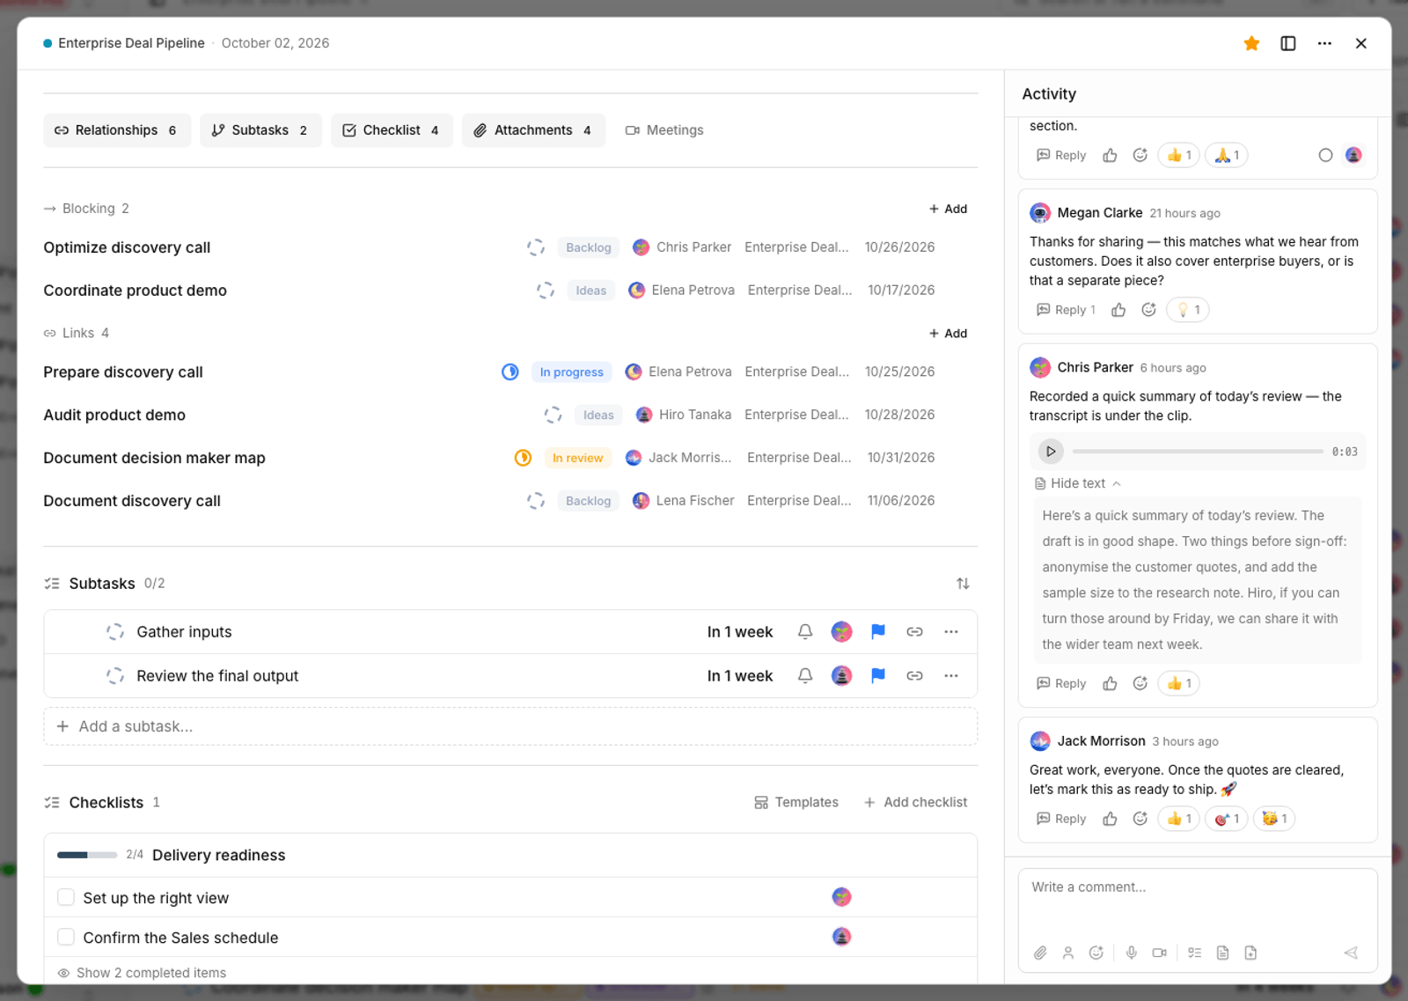
Task: Record a video in comment toolbar
Action: tap(1160, 953)
